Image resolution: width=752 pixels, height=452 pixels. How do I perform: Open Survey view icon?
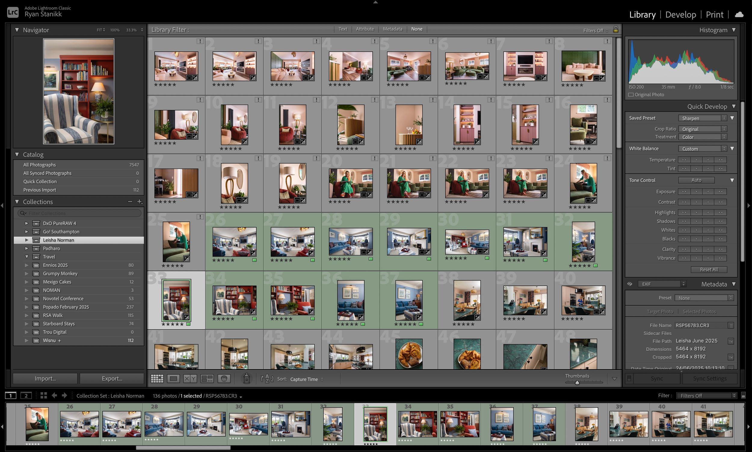207,379
